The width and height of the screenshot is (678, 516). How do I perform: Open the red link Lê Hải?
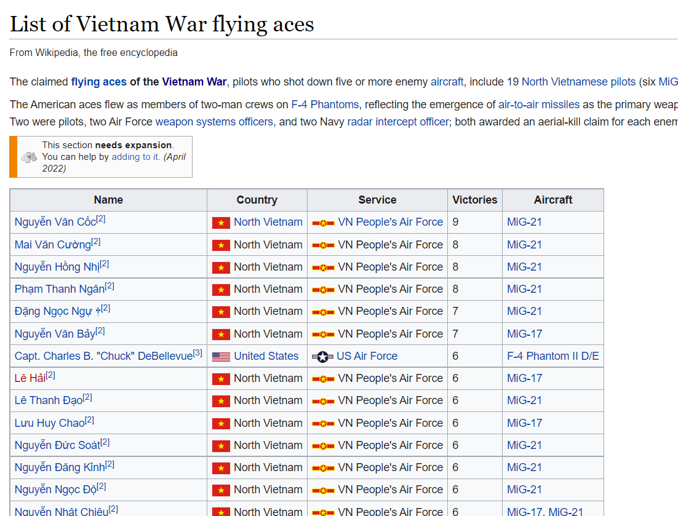point(30,378)
